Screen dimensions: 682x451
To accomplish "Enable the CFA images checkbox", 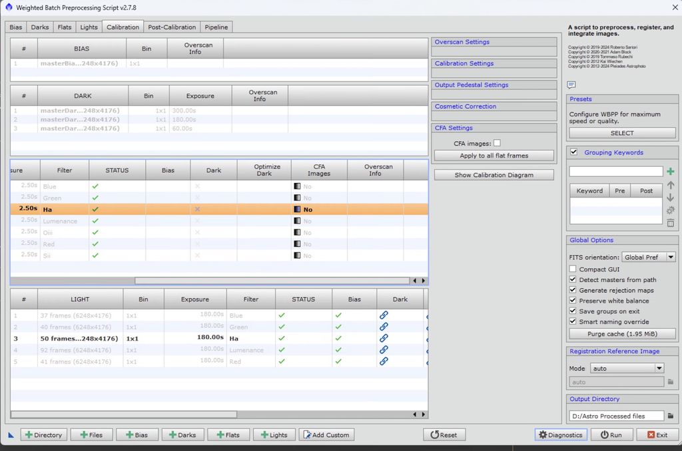I will (x=497, y=143).
